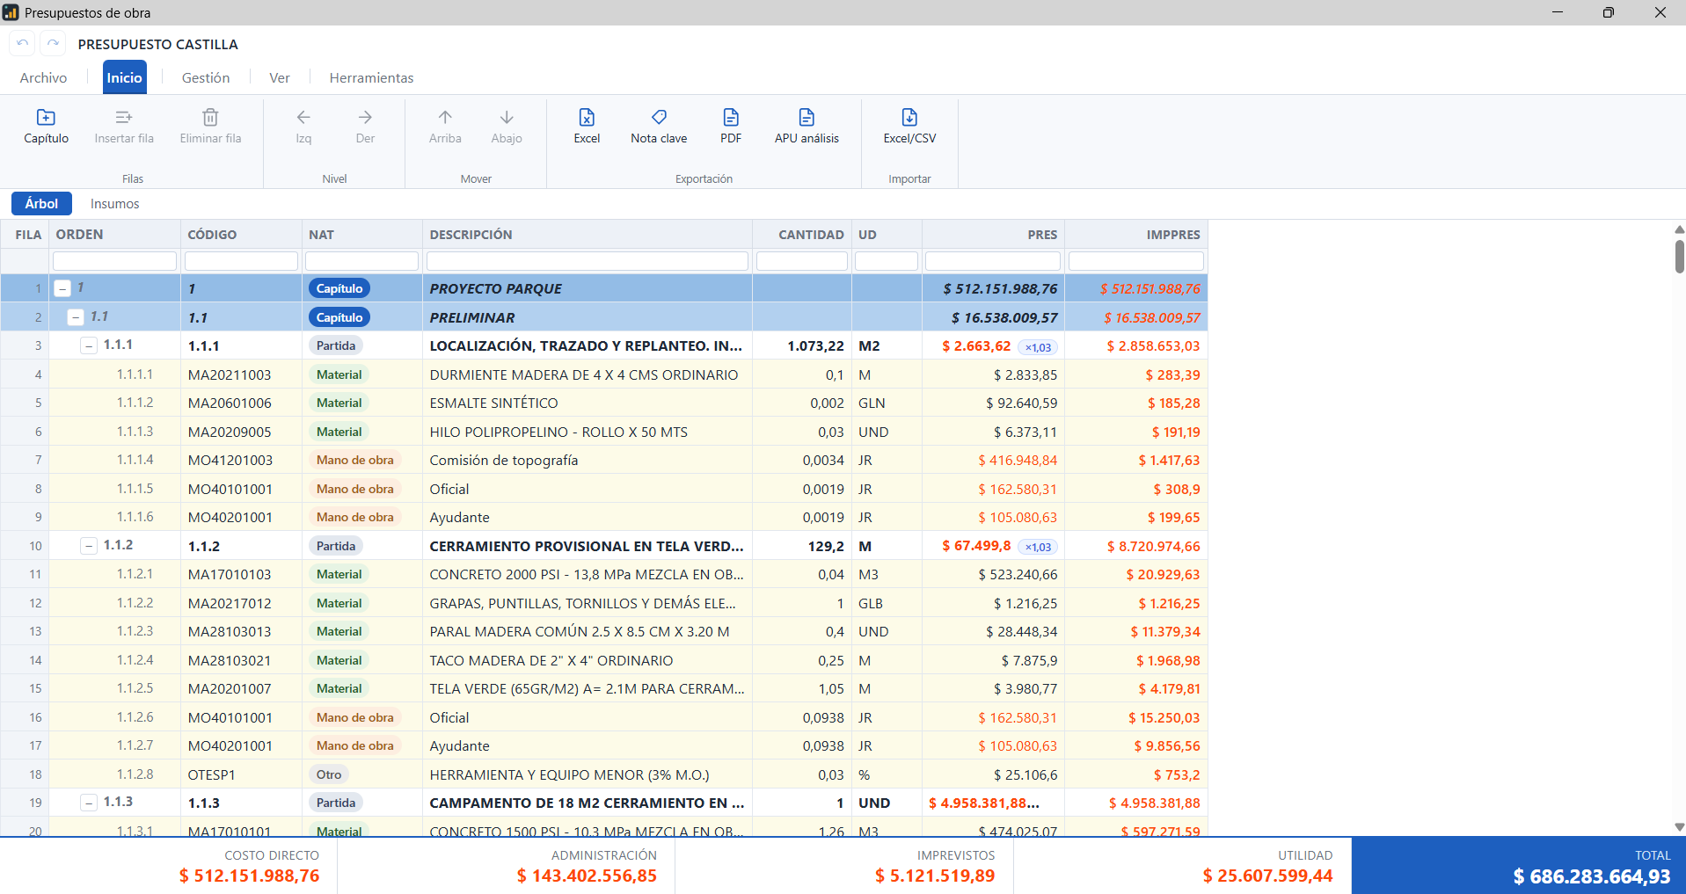1686x894 pixels.
Task: Click the ×1,03 badge on row 1.1.2
Action: pos(1038,547)
